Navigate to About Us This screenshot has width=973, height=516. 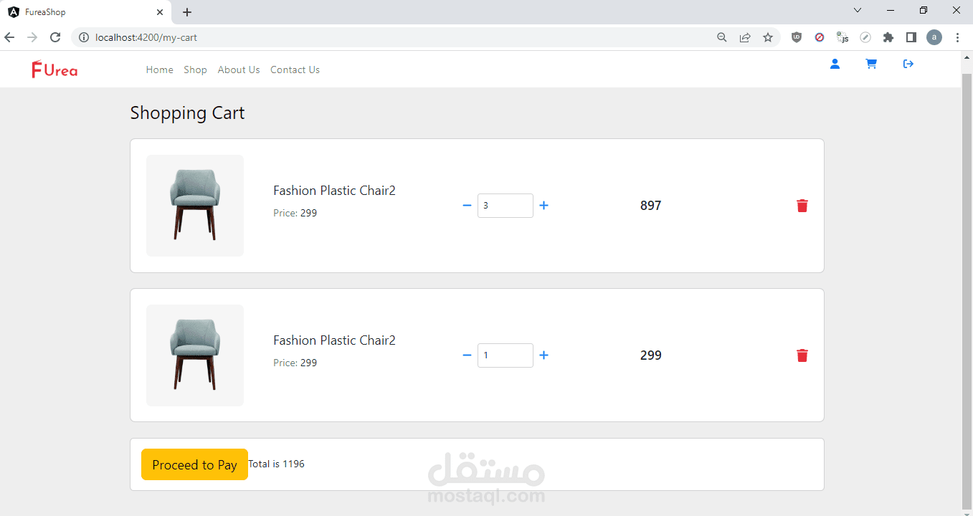click(x=239, y=70)
